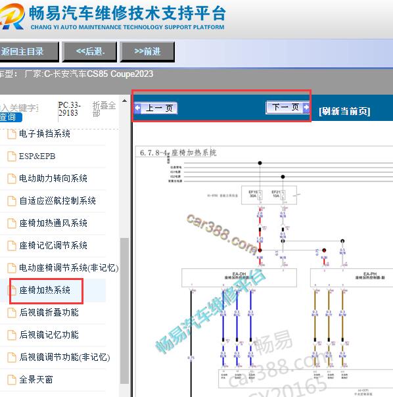Open the 后视镜记忆功能 item
The height and width of the screenshot is (397, 393).
click(x=49, y=335)
